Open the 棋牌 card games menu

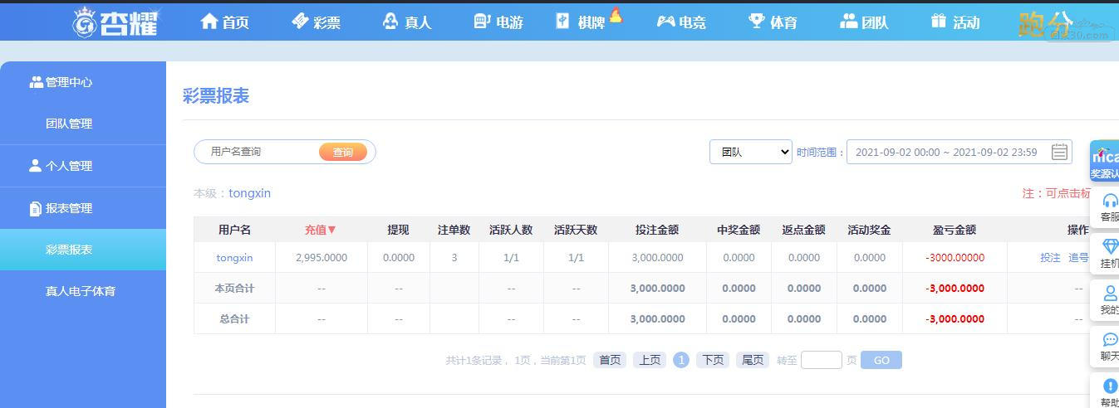pyautogui.click(x=589, y=22)
